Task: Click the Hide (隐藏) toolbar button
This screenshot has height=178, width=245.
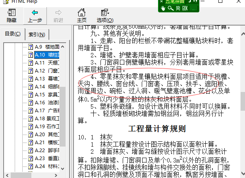Action: [x=12, y=16]
